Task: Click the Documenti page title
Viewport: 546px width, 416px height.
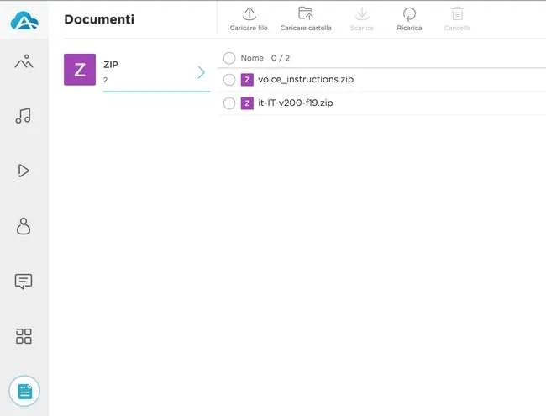Action: (x=99, y=19)
